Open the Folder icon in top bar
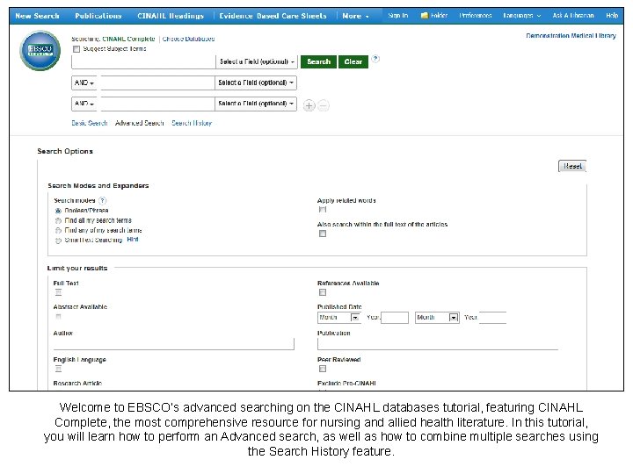Image resolution: width=633 pixels, height=474 pixels. (x=424, y=15)
